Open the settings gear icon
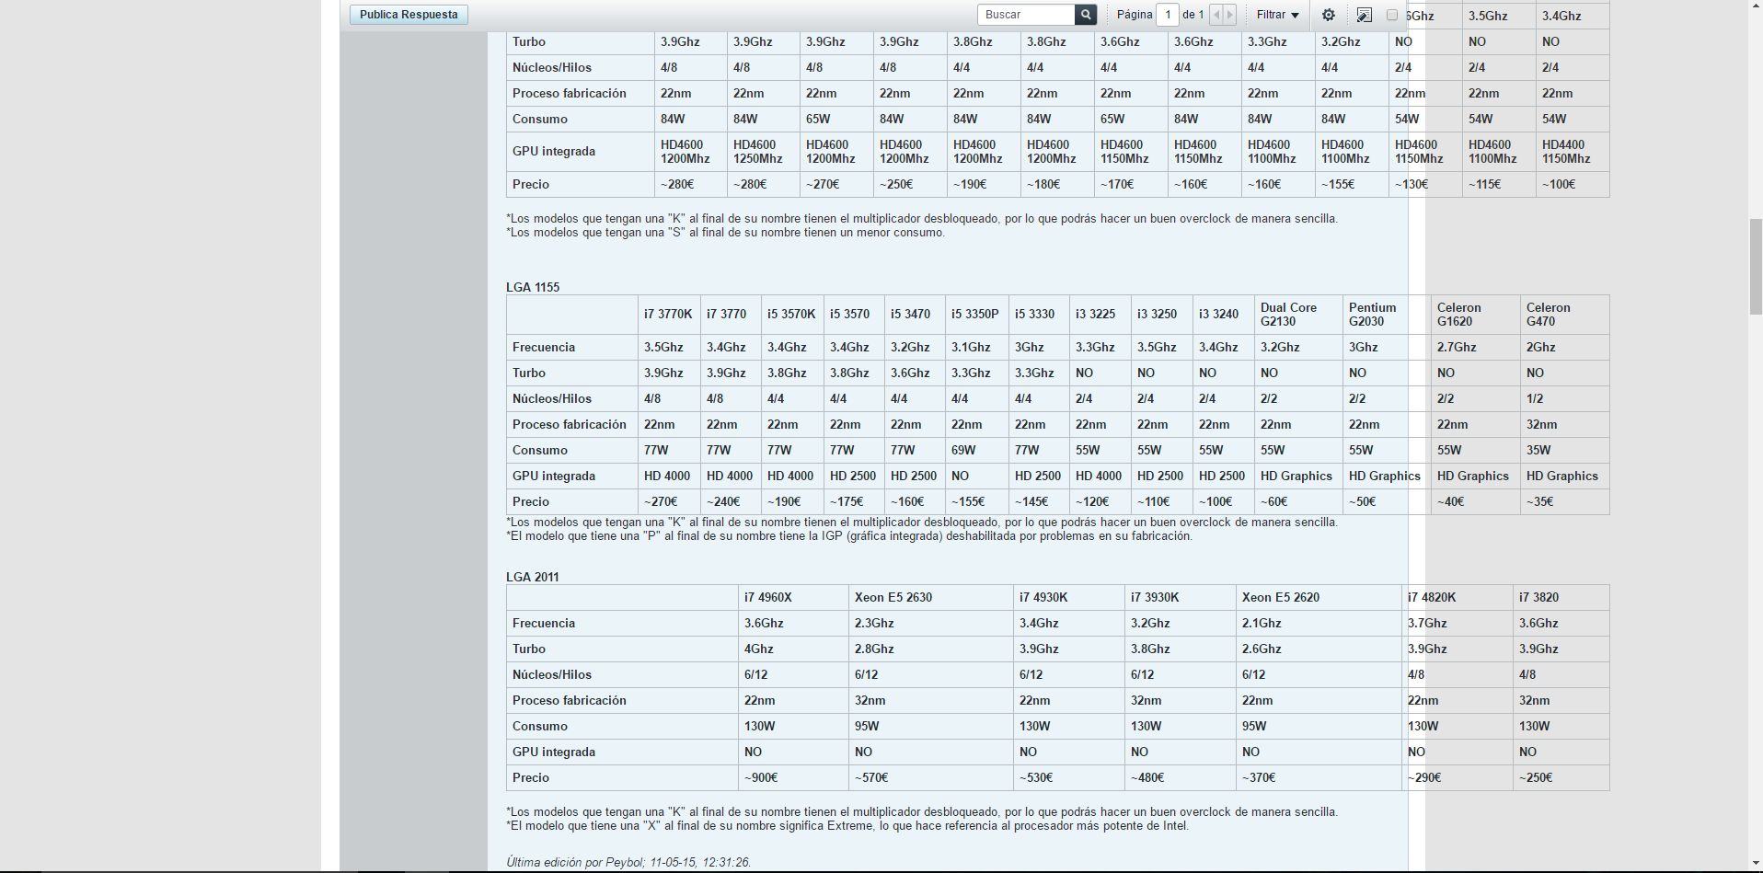The image size is (1763, 873). point(1329,15)
